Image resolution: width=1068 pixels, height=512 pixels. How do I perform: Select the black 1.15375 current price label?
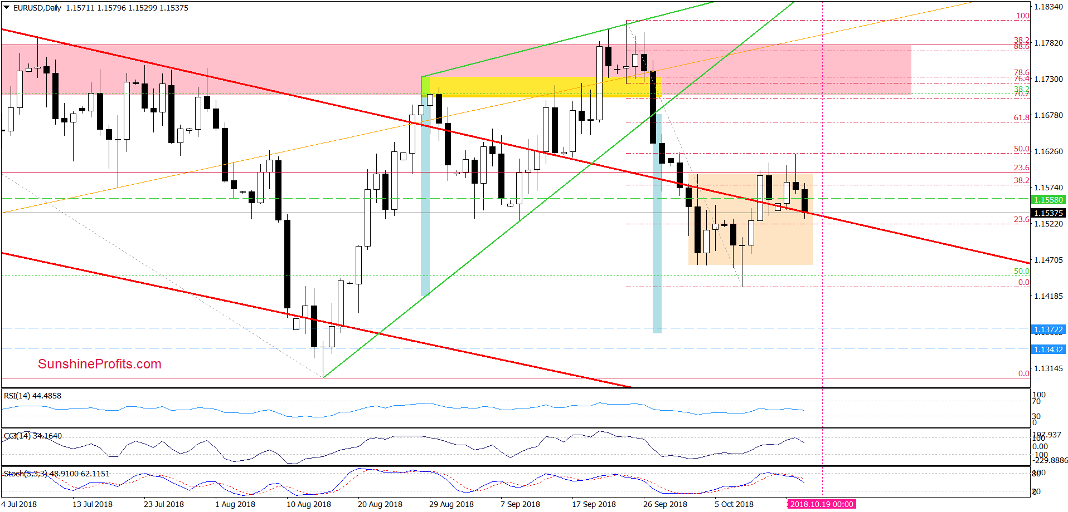pyautogui.click(x=1048, y=213)
